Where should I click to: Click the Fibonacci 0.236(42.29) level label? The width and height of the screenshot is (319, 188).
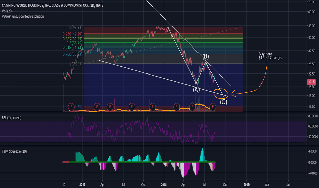click(73, 34)
